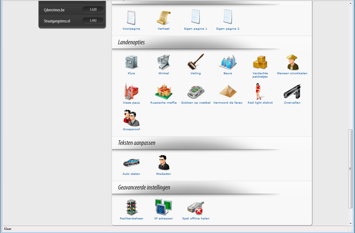Image resolution: width=355 pixels, height=233 pixels.
Task: Open the IP adressen monitors icon
Action: (163, 207)
